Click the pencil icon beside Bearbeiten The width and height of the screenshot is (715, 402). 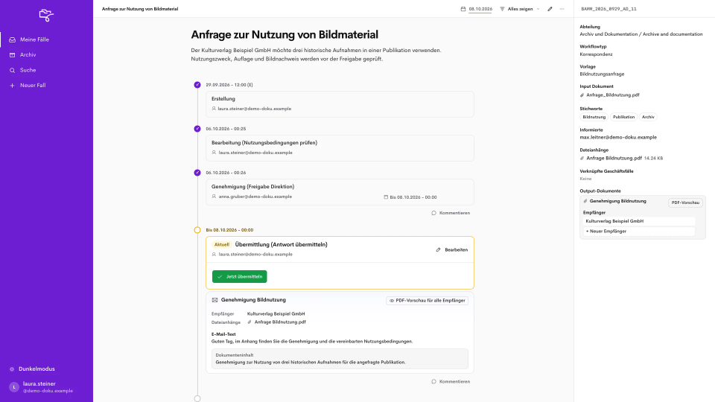438,250
